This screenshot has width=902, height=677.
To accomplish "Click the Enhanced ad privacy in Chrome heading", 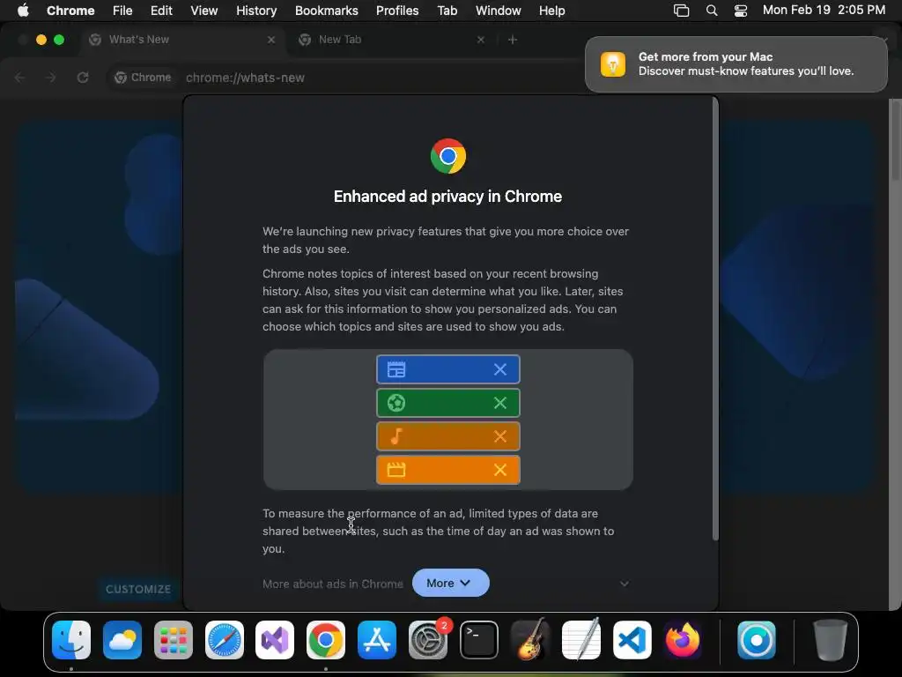I will pyautogui.click(x=447, y=197).
